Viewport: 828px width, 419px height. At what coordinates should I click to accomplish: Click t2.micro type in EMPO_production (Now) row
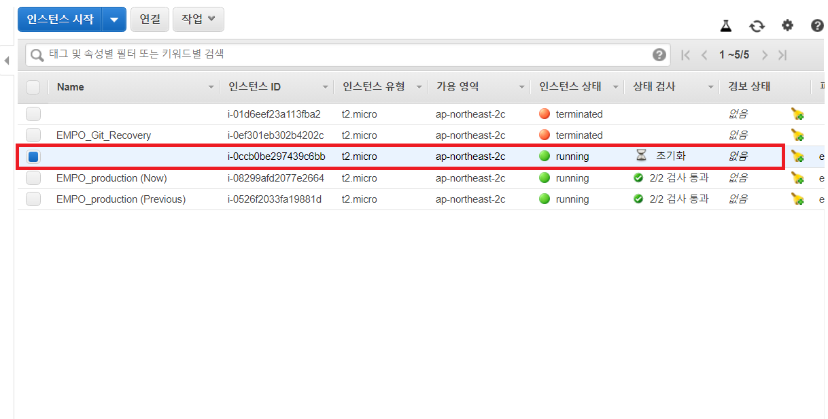[x=359, y=178]
